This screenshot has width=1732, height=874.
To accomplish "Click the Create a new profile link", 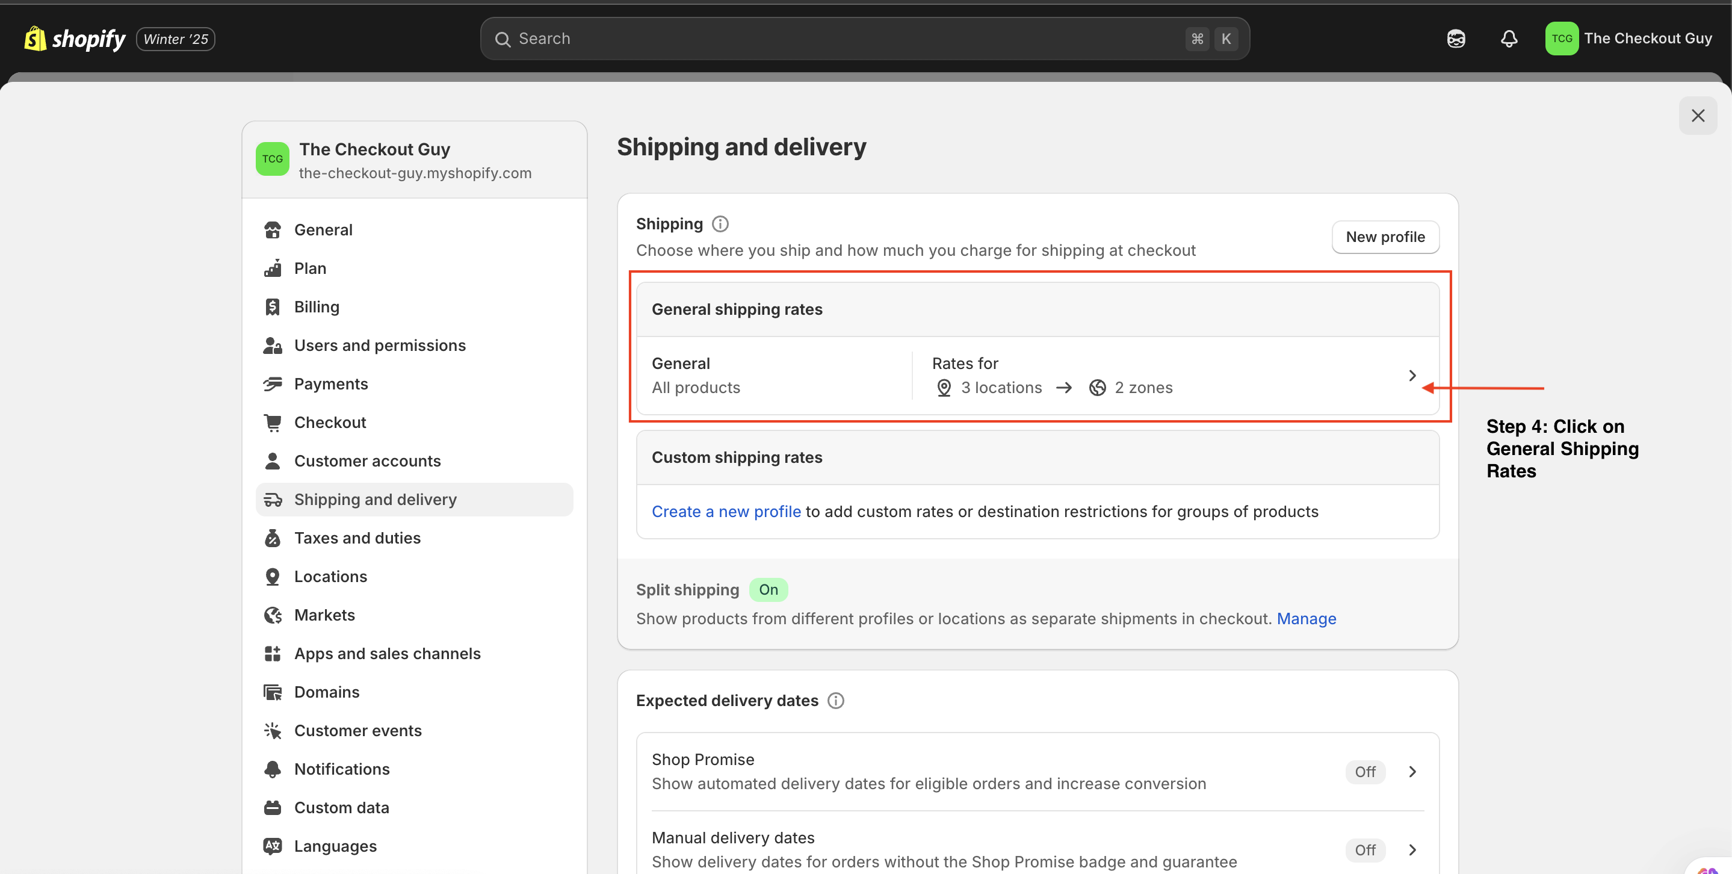I will point(726,512).
